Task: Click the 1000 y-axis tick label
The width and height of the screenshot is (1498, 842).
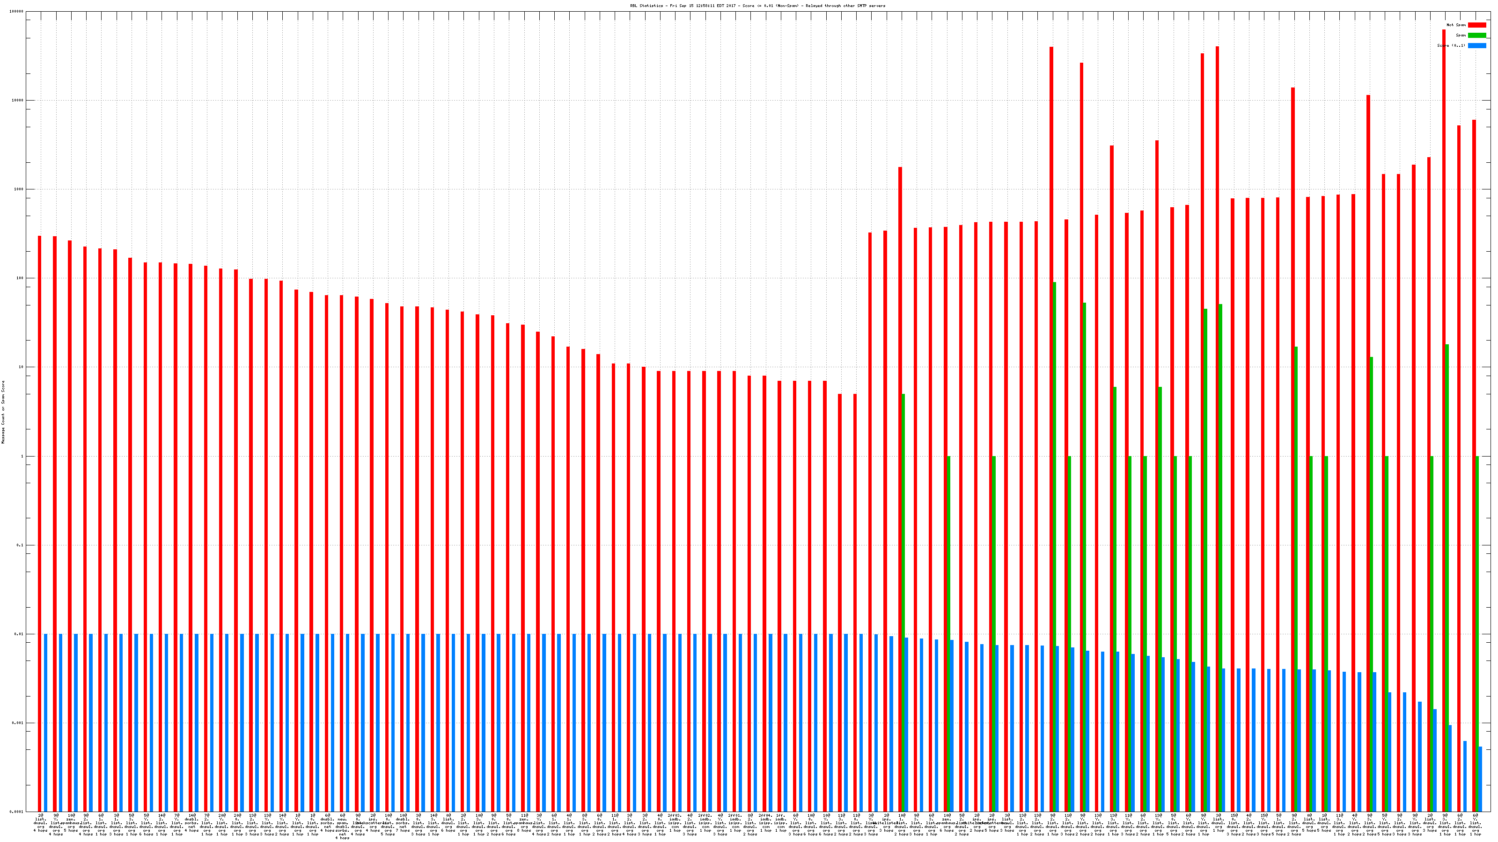Action: [19, 189]
